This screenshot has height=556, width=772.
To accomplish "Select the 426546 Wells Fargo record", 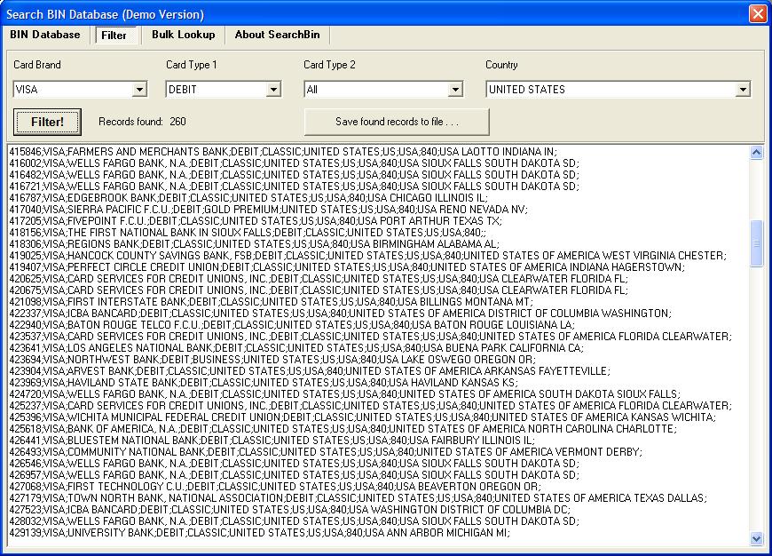I will coord(295,464).
